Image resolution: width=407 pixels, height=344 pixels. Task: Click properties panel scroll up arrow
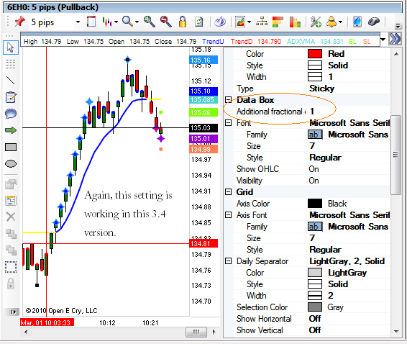(396, 54)
